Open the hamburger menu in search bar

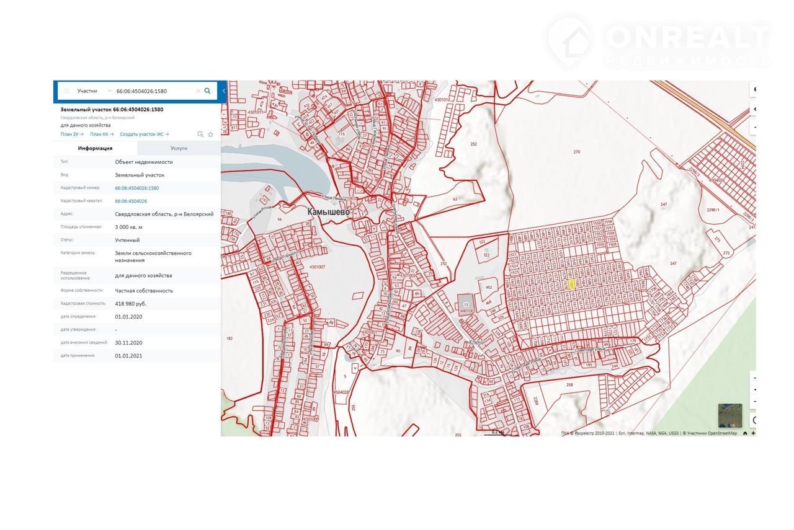tap(66, 91)
